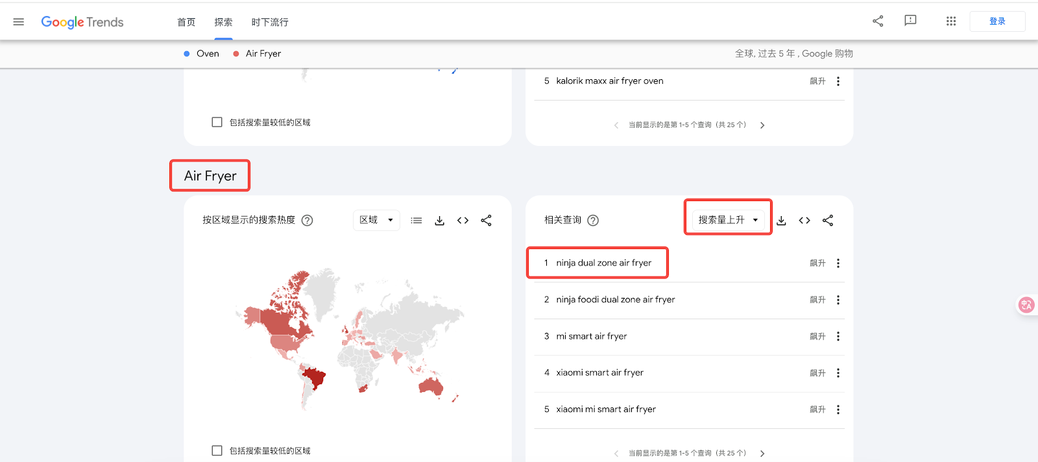
Task: Open the query xiaomi smart air fryer
Action: (x=599, y=373)
